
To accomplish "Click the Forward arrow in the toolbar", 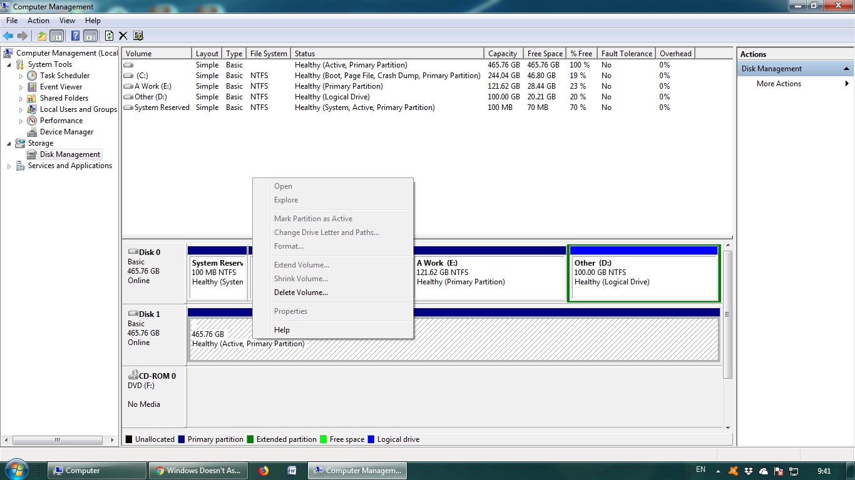I will (x=23, y=36).
